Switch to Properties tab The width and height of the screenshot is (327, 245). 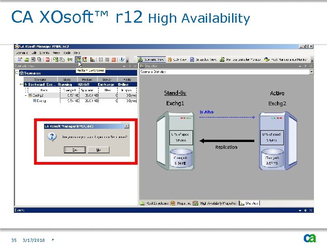coord(181,203)
